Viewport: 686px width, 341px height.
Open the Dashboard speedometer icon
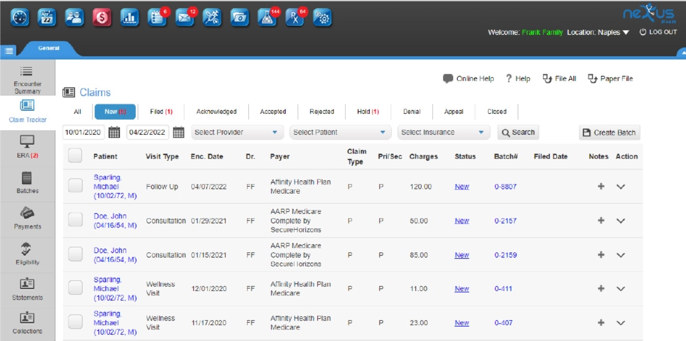(x=19, y=18)
